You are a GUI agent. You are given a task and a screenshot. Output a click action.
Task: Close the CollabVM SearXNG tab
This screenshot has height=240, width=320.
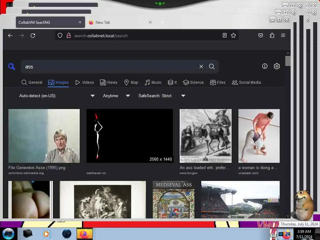coord(80,22)
